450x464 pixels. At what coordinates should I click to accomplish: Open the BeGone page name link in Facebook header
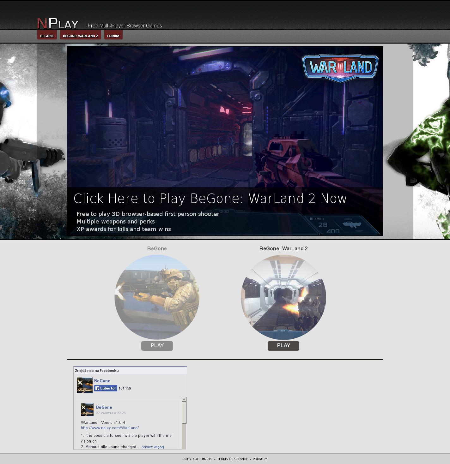pyautogui.click(x=102, y=381)
